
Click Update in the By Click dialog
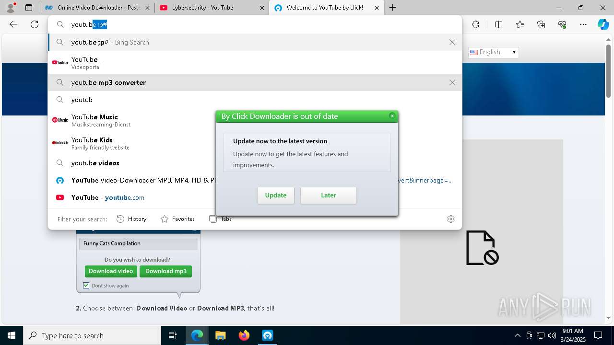(276, 195)
